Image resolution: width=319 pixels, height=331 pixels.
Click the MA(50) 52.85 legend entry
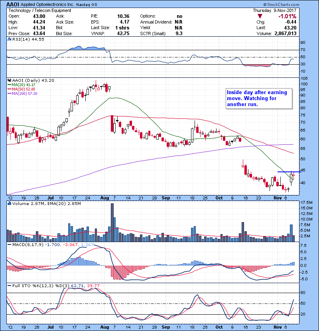tap(22, 89)
